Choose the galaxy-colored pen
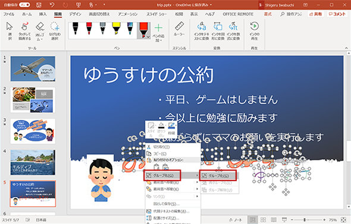351x224 pixels. [130, 29]
